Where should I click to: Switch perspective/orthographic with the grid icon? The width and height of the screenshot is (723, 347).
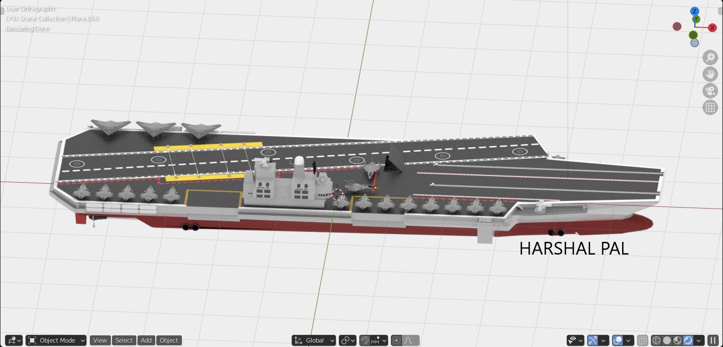(710, 107)
